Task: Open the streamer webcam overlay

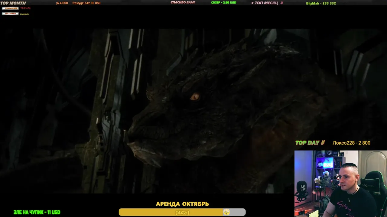Action: 341,184
